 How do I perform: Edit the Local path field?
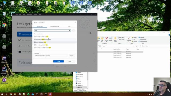tap(51, 56)
